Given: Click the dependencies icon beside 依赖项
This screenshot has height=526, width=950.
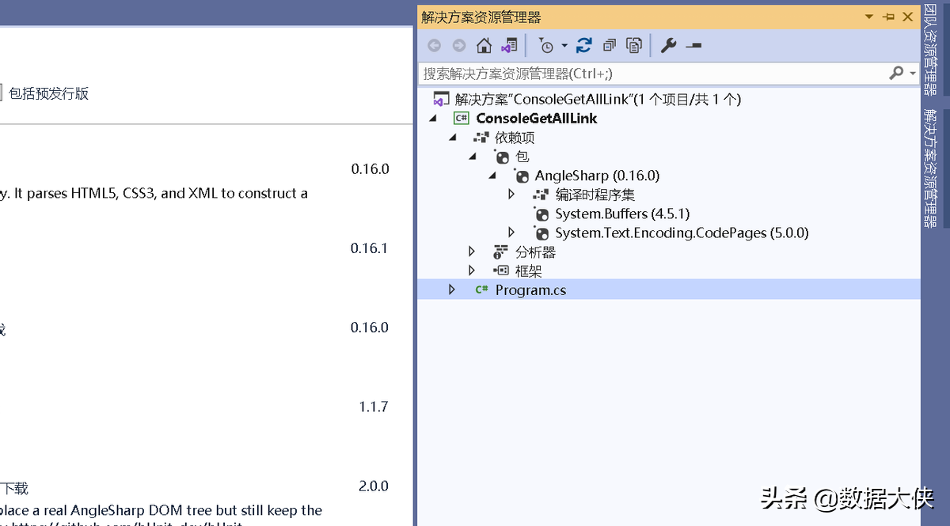Looking at the screenshot, I should [x=481, y=138].
